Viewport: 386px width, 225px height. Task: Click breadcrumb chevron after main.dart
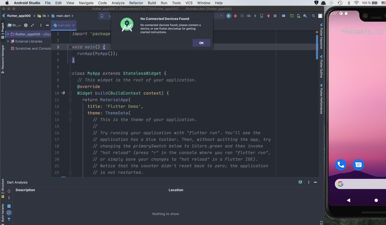[x=72, y=16]
